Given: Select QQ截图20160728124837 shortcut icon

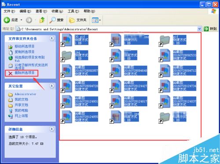Looking at the screenshot, I should pos(165,101).
